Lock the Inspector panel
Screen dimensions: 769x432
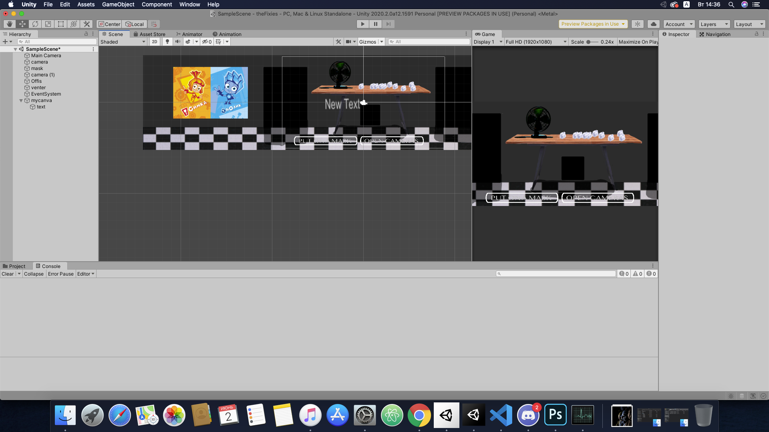pos(757,34)
